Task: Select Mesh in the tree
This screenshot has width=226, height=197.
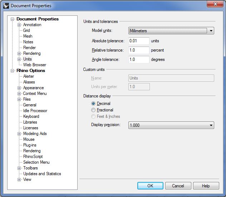Action: coord(28,36)
